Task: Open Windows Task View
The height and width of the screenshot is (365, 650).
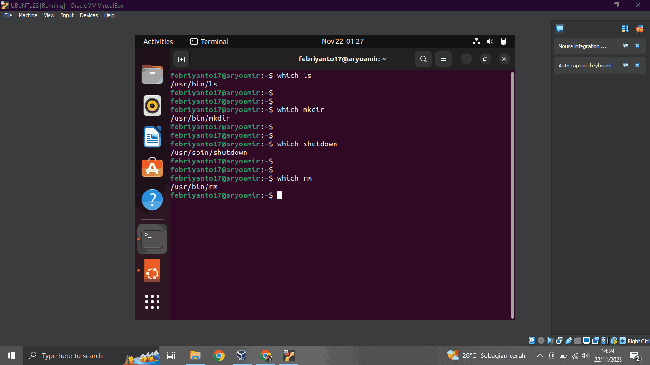Action: tap(171, 355)
